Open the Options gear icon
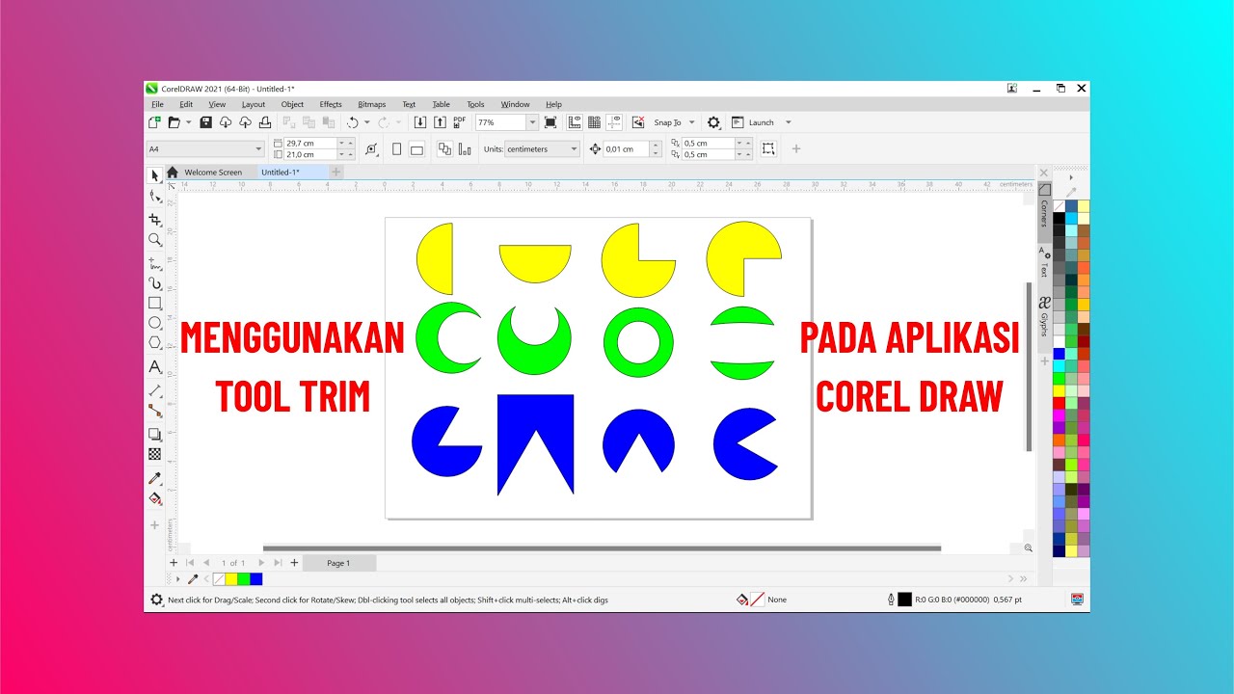Screen dimensions: 1234x694 713,122
